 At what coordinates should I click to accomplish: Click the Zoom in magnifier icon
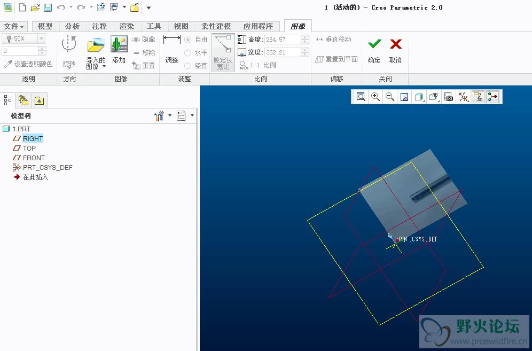click(375, 97)
